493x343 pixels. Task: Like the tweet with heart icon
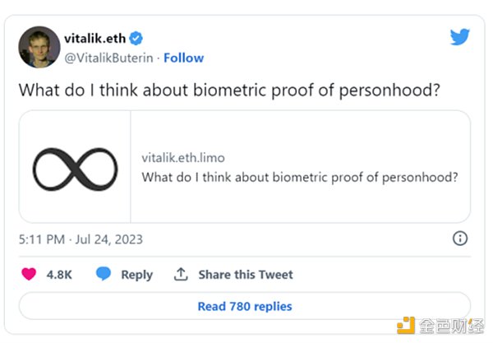pyautogui.click(x=29, y=274)
